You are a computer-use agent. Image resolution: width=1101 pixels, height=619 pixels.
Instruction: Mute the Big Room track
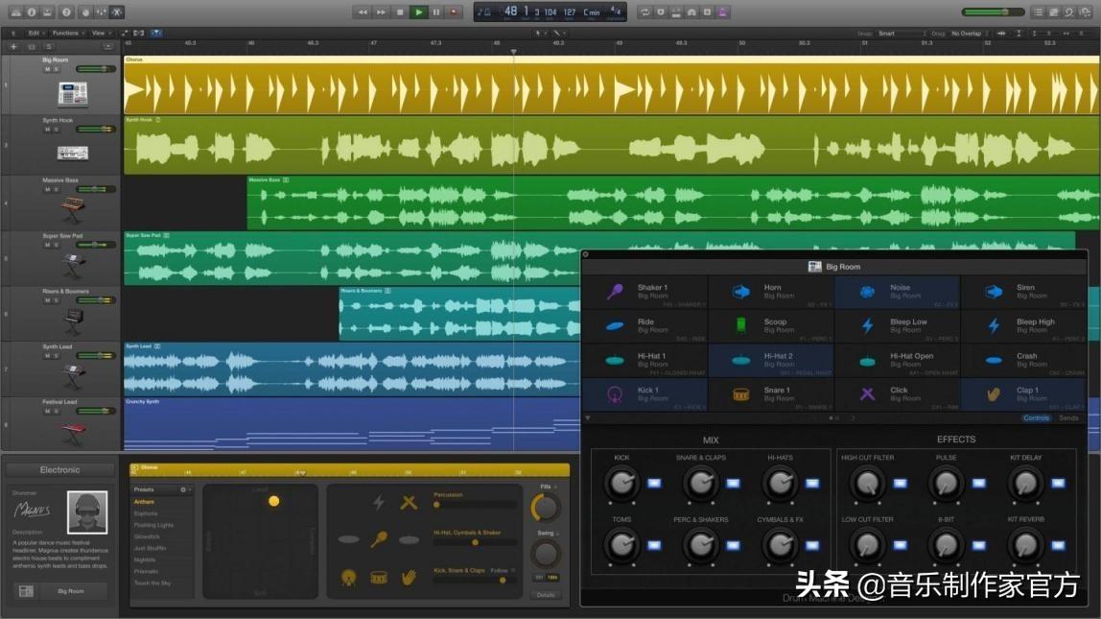pyautogui.click(x=47, y=69)
